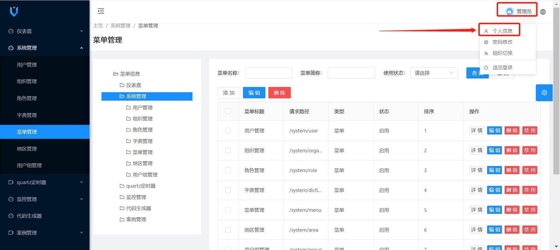560x250 pixels.
Task: Click the 监控管理 sidebar icon
Action: pos(11,199)
